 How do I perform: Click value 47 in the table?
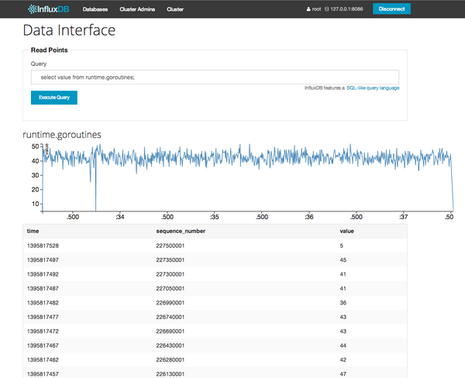coord(343,374)
